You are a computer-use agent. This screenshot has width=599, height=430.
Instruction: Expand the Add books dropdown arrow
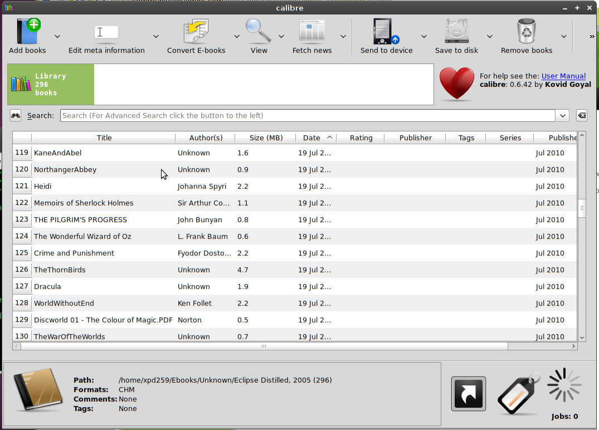57,37
